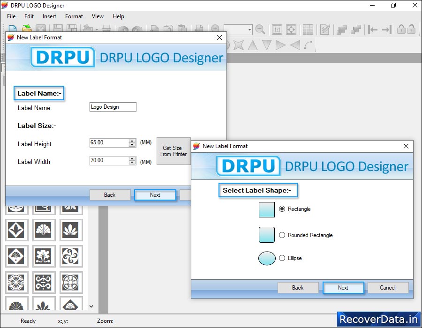Image resolution: width=422 pixels, height=328 pixels.
Task: Click the zoom-in magnifier icon in the toolbar
Action: click(x=215, y=28)
